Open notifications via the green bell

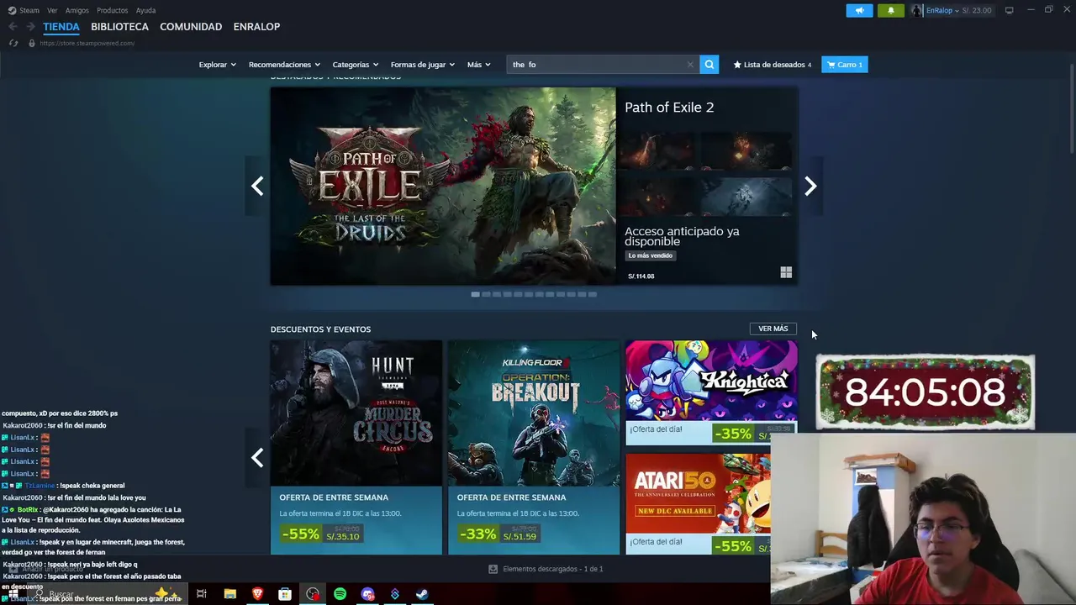coord(891,11)
